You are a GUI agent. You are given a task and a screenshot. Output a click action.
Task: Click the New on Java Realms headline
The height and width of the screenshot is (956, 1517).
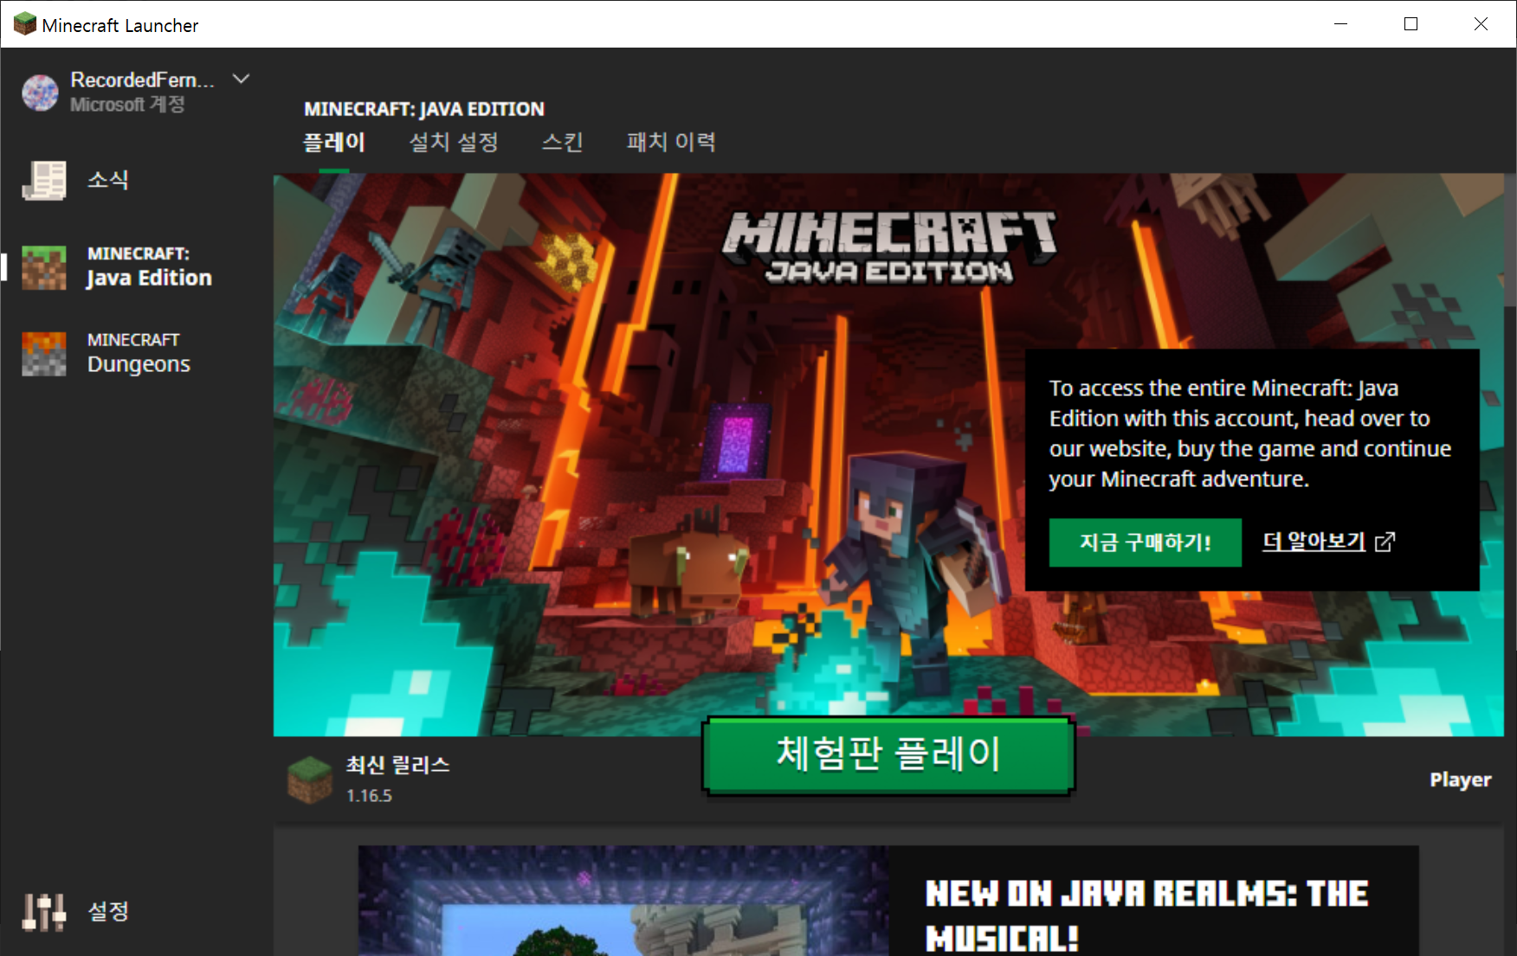coord(1146,915)
